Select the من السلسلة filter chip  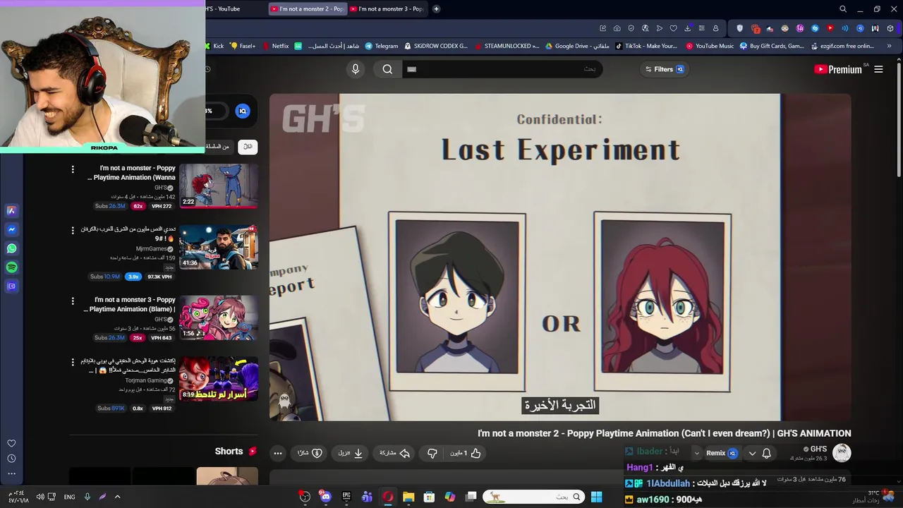[x=218, y=147]
